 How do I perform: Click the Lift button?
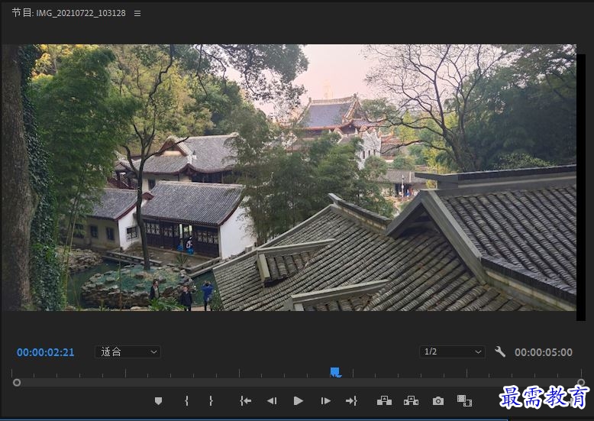click(x=384, y=401)
